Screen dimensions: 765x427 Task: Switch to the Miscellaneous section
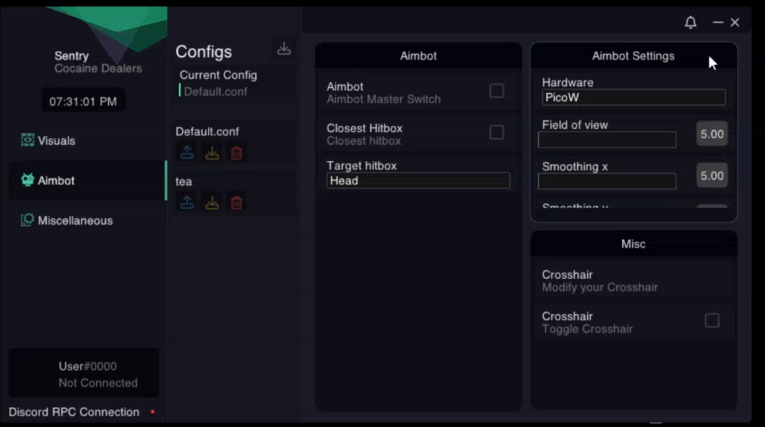[x=87, y=221]
